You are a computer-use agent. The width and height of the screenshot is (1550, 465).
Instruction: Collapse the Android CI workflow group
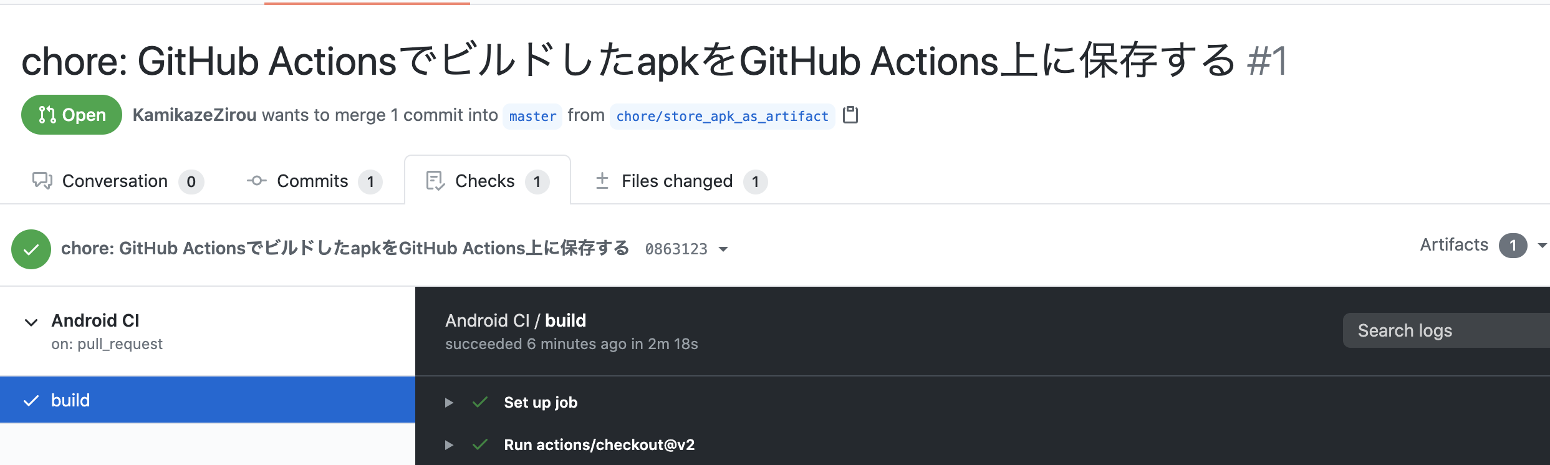click(x=31, y=322)
